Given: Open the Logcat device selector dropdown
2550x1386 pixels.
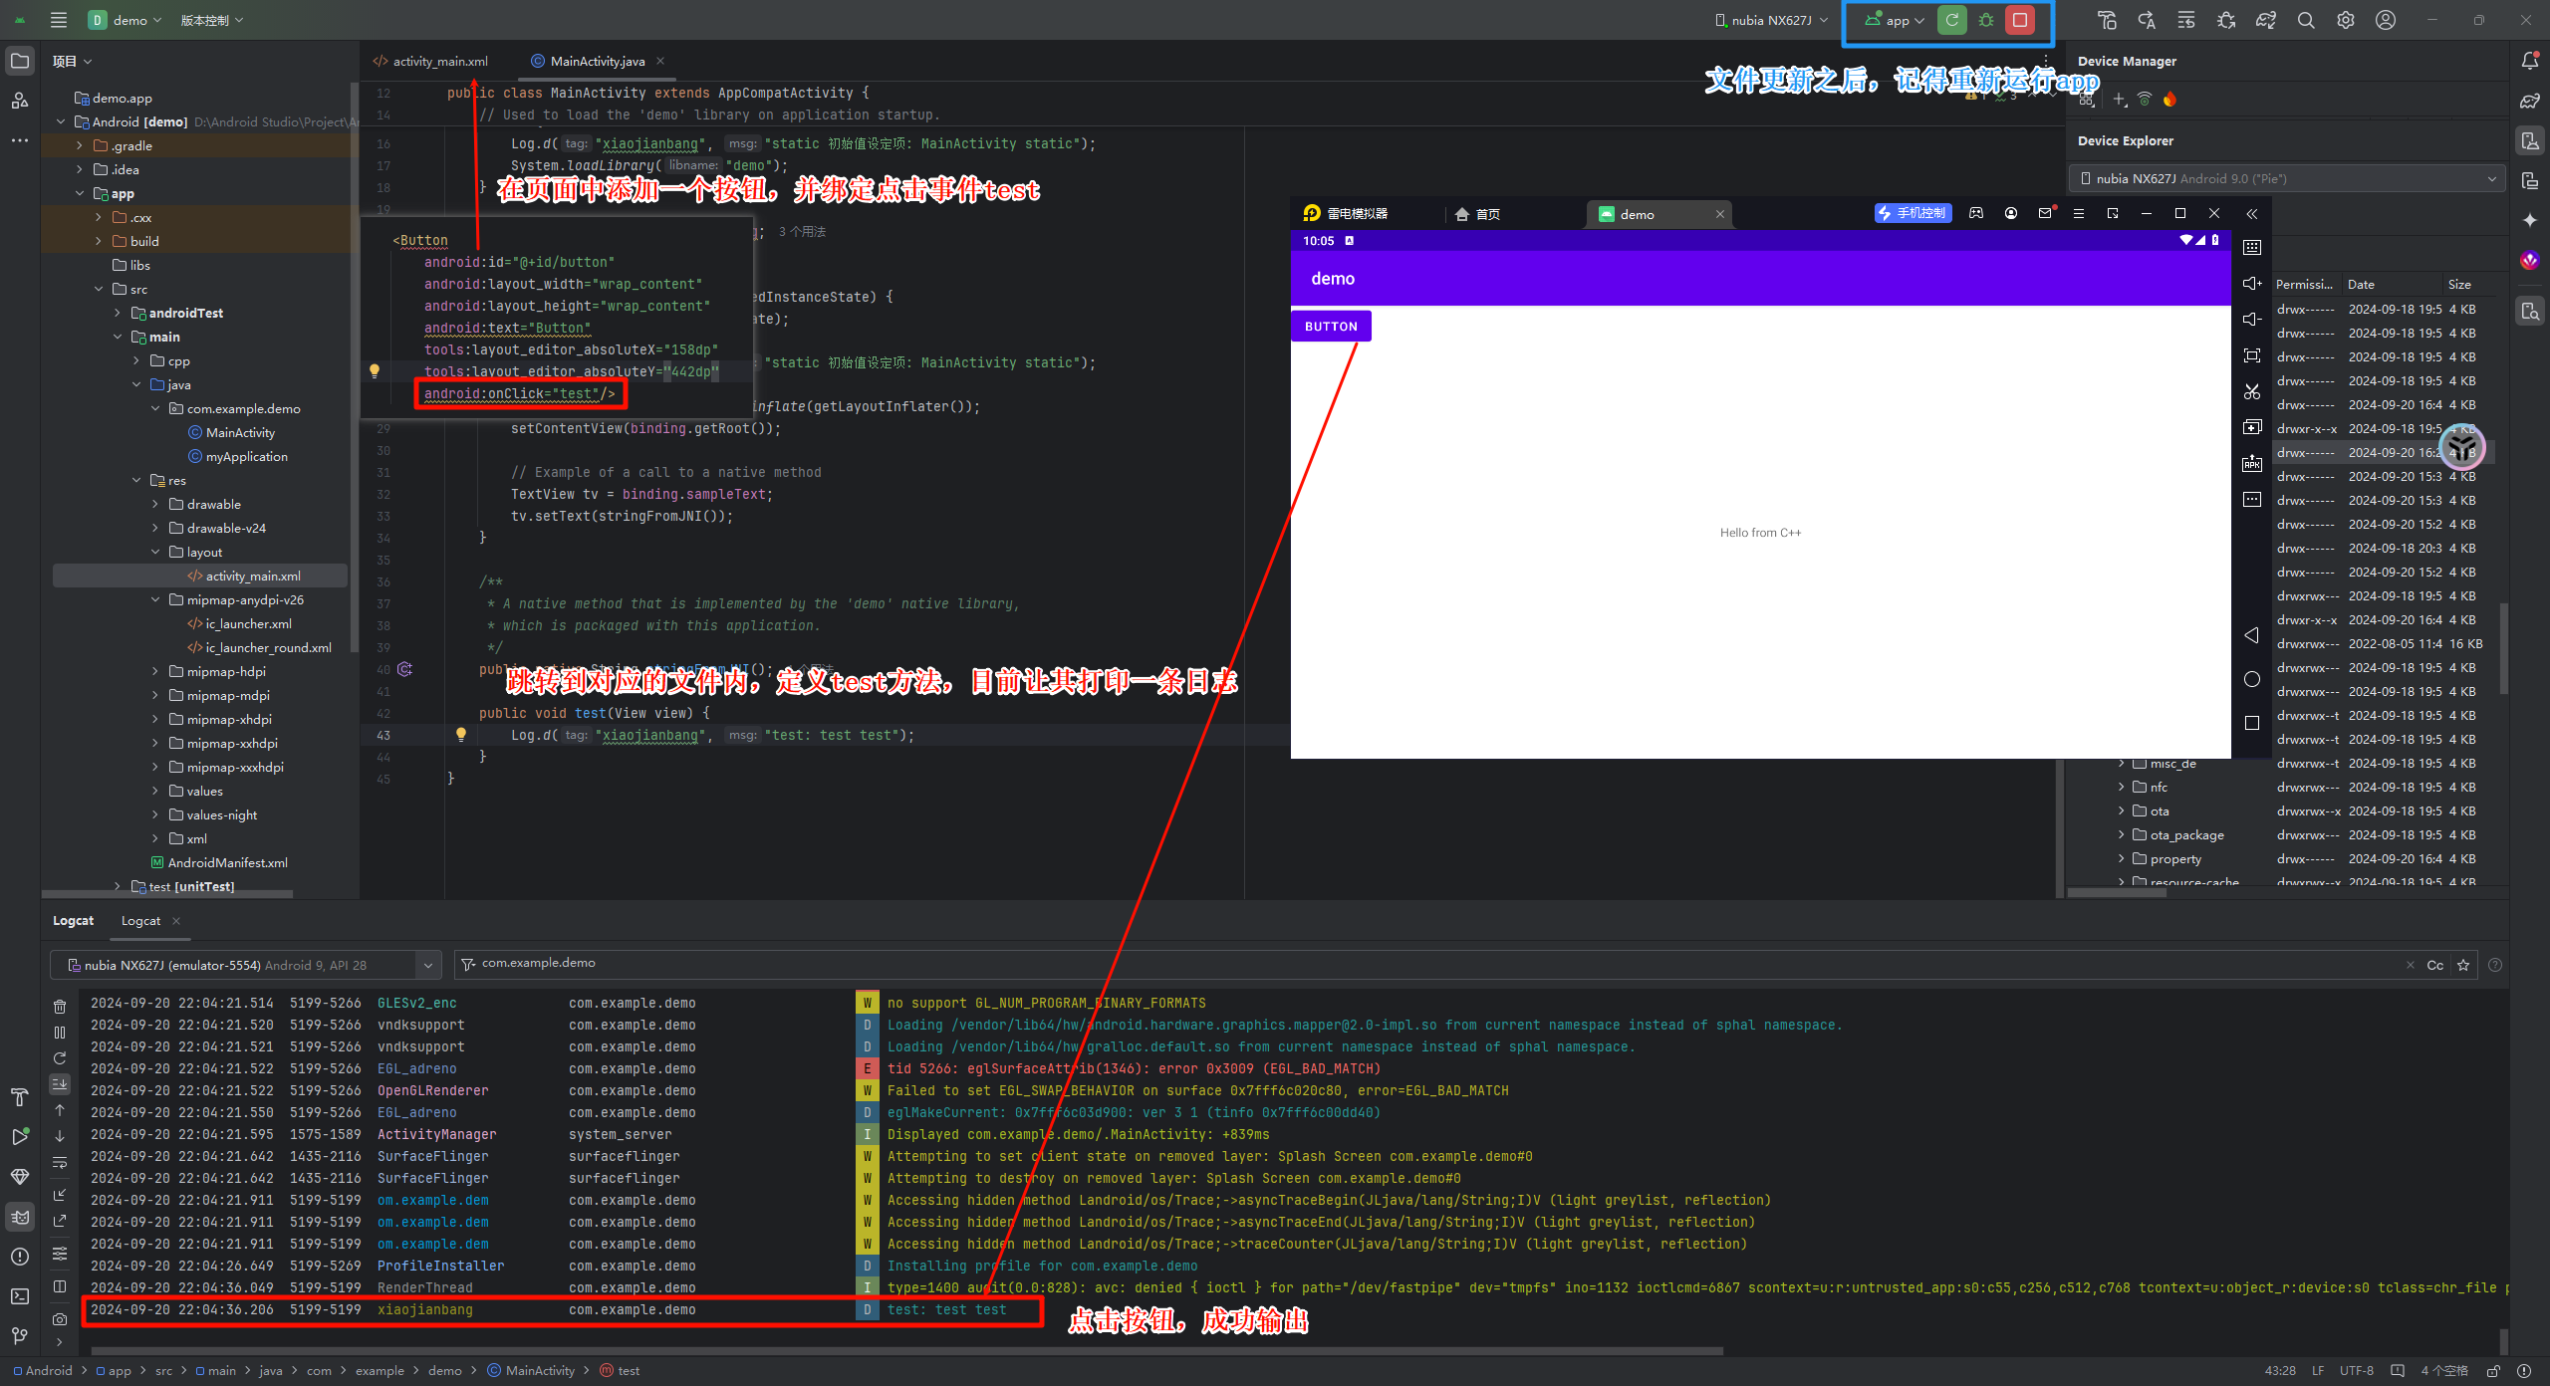Looking at the screenshot, I should click(427, 965).
